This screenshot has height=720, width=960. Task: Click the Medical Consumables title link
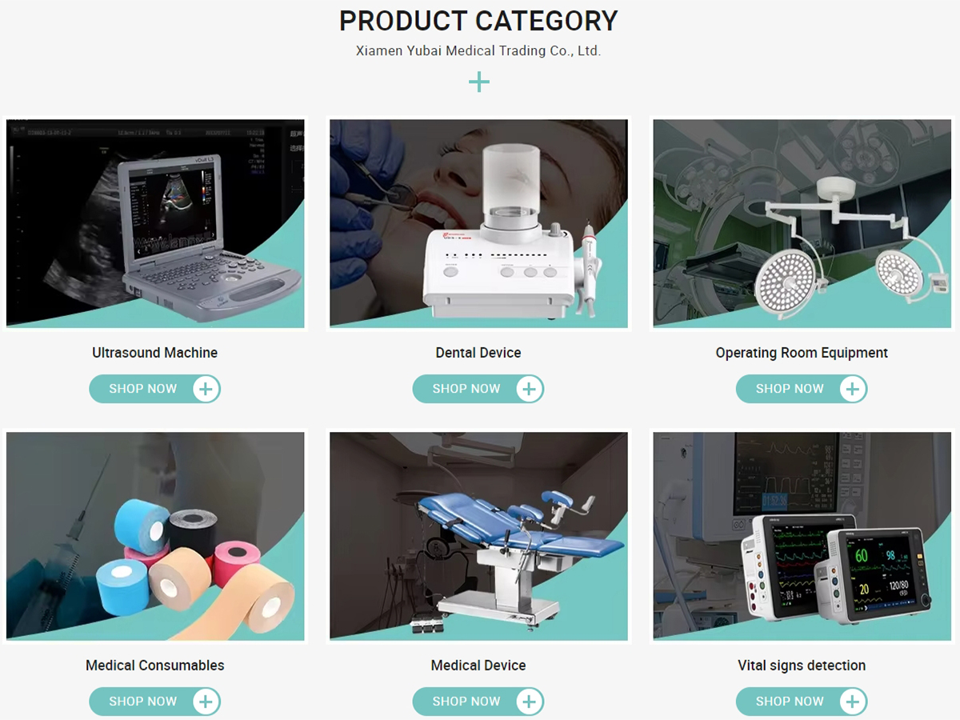[x=155, y=666]
